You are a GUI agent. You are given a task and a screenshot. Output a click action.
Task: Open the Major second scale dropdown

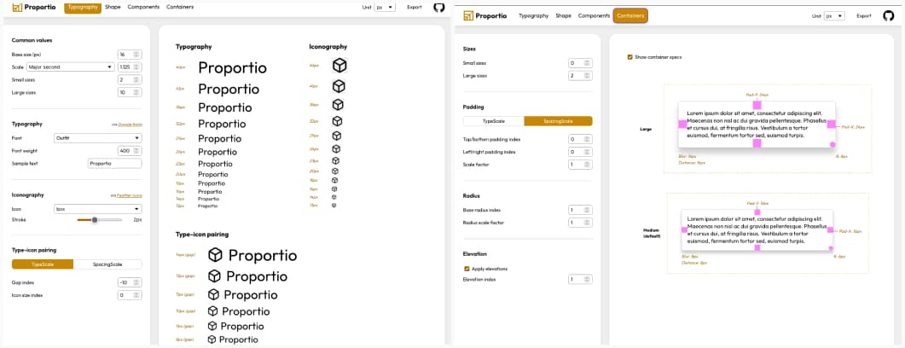coord(70,67)
